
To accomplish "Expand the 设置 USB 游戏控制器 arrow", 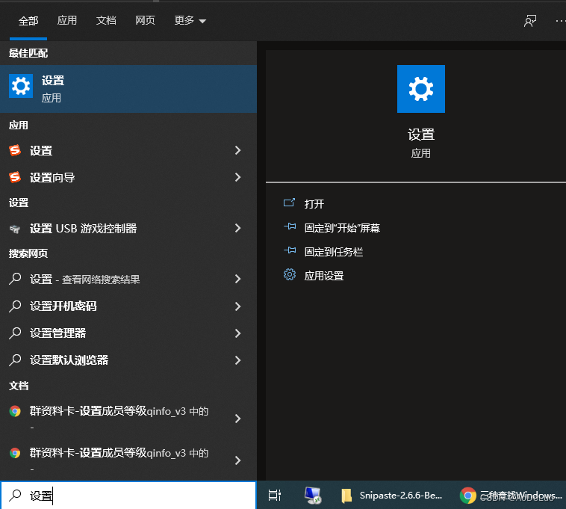I will pyautogui.click(x=237, y=228).
